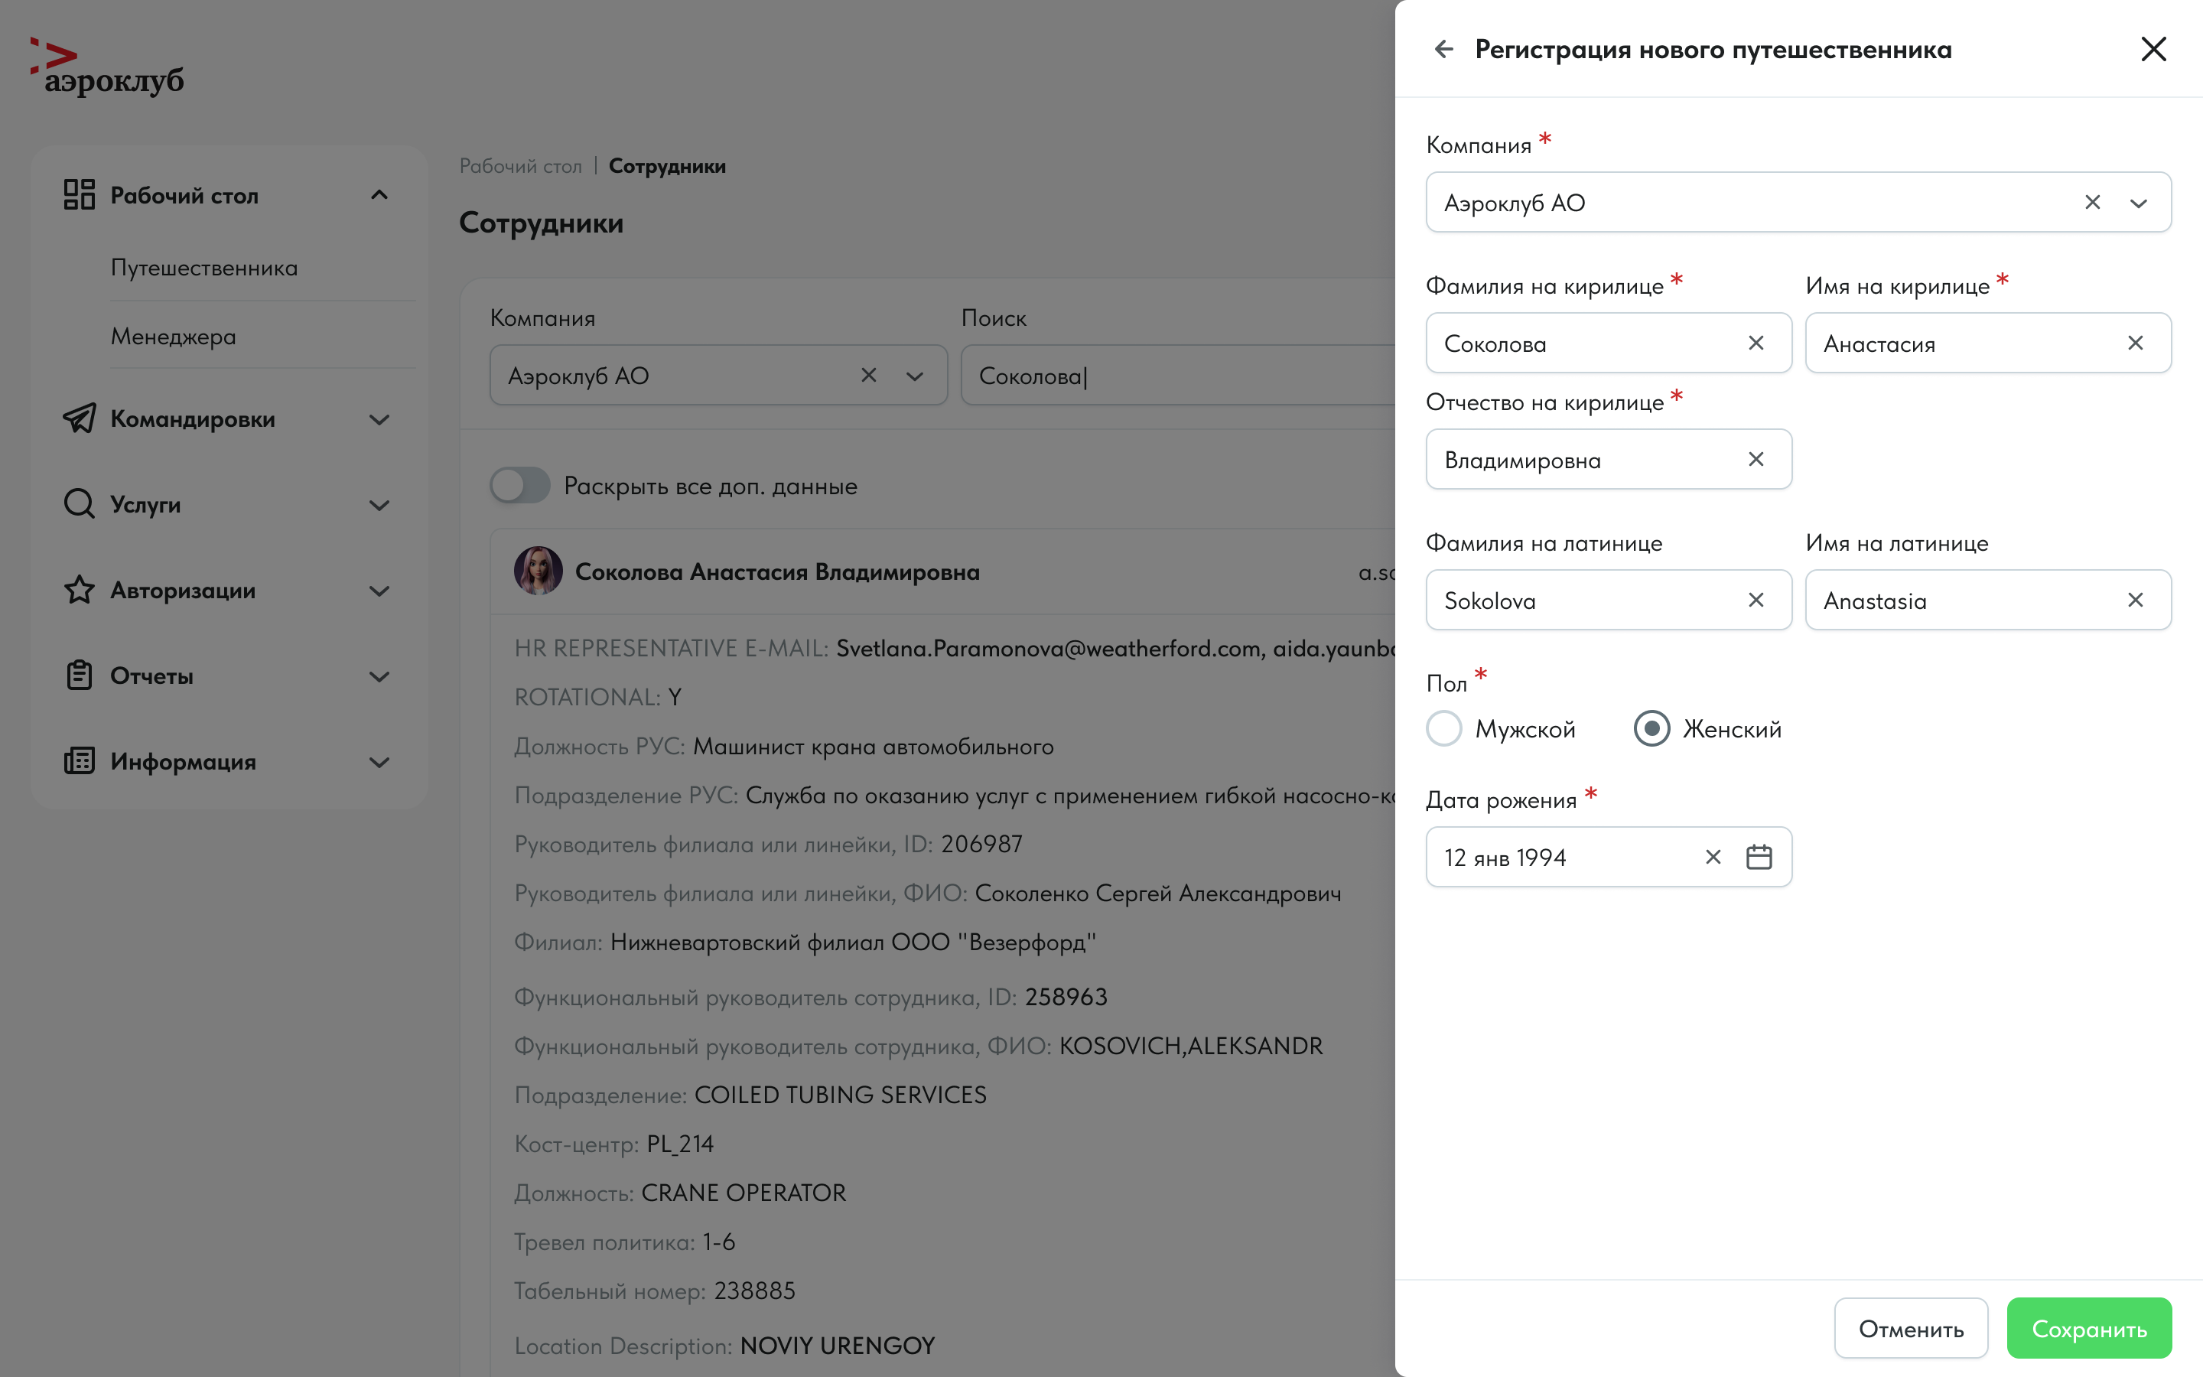Screen dimensions: 2203x1377
Task: Click the back arrow in registration panel
Action: [x=1443, y=49]
